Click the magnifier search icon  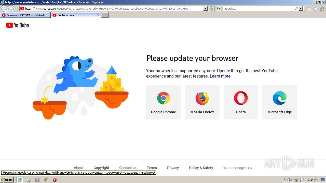click(x=296, y=8)
